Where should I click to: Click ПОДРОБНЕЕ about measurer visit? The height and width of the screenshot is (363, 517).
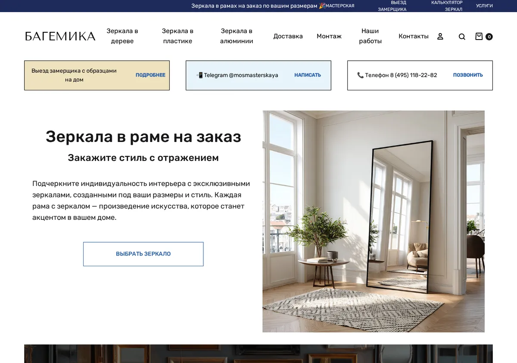(x=150, y=75)
